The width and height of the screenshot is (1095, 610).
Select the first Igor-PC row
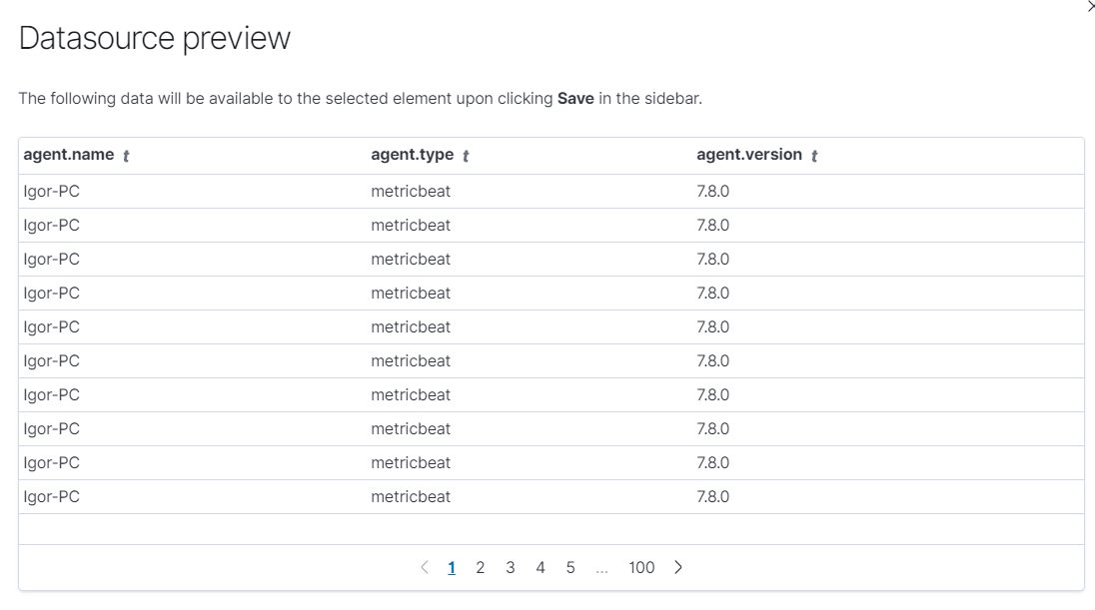coord(52,191)
